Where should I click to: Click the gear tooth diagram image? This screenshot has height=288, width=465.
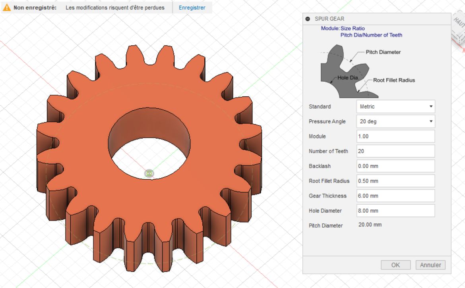[349, 72]
